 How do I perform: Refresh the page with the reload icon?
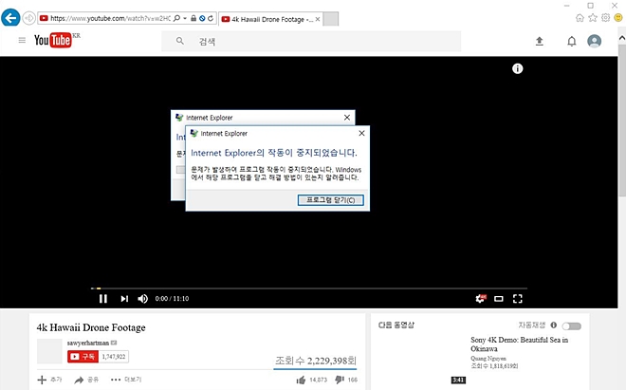211,18
